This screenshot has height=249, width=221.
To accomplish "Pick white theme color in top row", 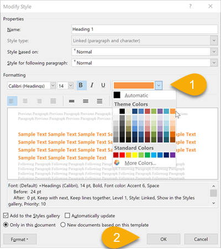I will (x=116, y=111).
